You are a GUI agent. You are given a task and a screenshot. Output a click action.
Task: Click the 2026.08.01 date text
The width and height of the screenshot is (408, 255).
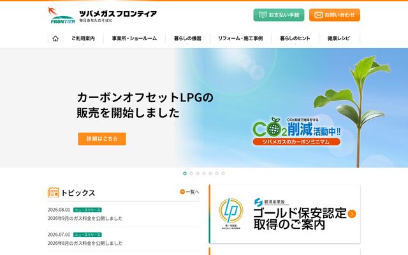pos(59,210)
